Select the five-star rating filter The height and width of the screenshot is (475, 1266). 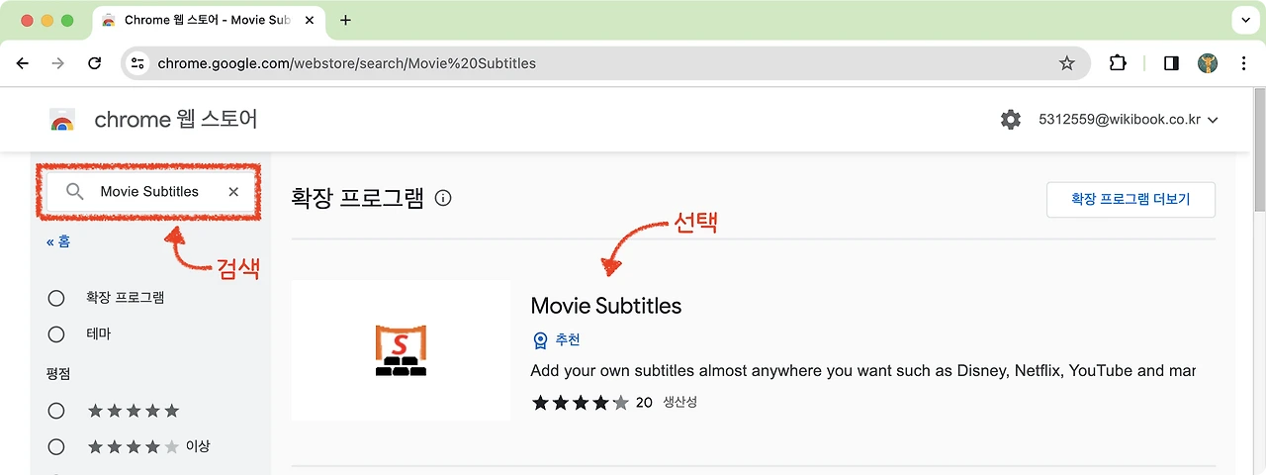56,411
